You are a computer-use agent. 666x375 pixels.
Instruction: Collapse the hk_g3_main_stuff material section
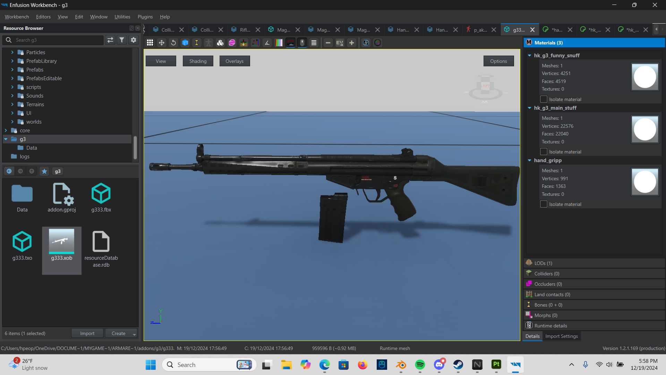click(x=529, y=108)
